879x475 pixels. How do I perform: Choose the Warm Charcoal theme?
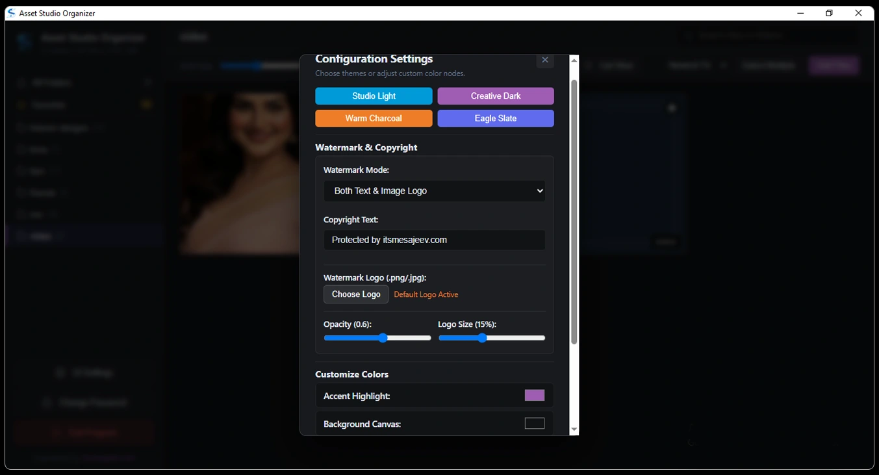374,118
